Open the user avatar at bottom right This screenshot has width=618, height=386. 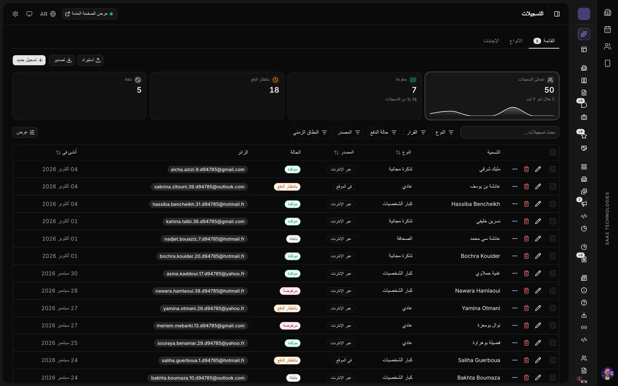tap(607, 374)
